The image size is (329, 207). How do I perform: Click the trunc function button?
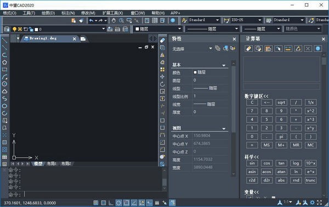310,180
